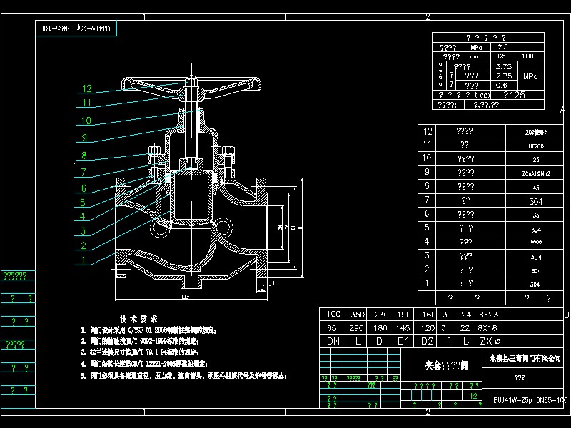Select large 304 in parts list row 7
The image size is (571, 428).
(536, 202)
